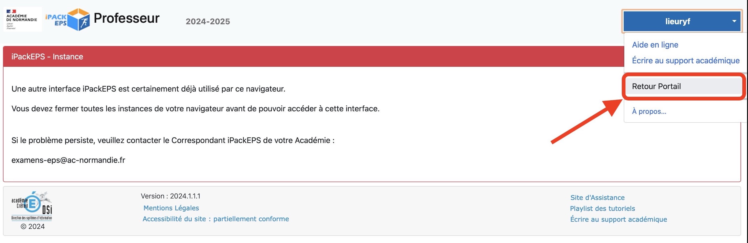Click the Professeur page title
This screenshot has width=748, height=243.
click(127, 18)
